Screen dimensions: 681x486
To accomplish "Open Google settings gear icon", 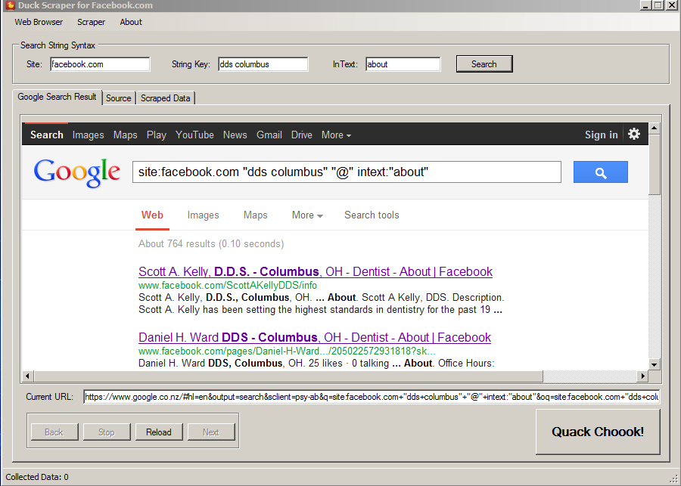I will (634, 134).
